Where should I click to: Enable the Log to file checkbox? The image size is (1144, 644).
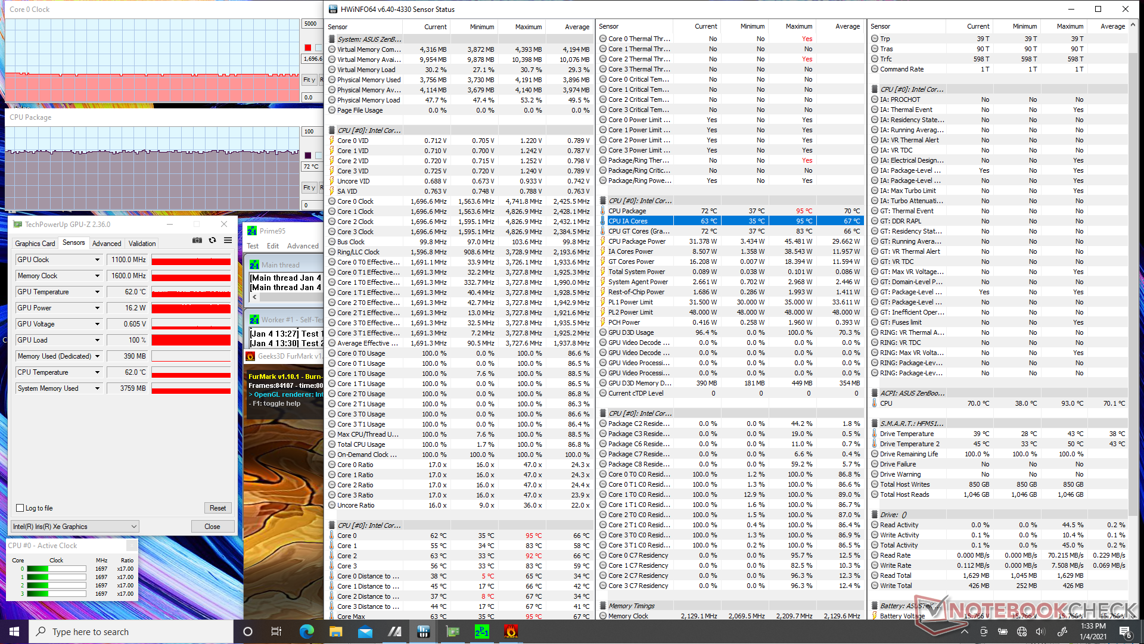20,508
